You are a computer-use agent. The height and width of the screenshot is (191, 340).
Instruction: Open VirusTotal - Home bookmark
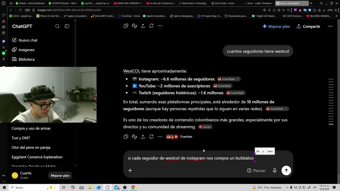point(129,16)
